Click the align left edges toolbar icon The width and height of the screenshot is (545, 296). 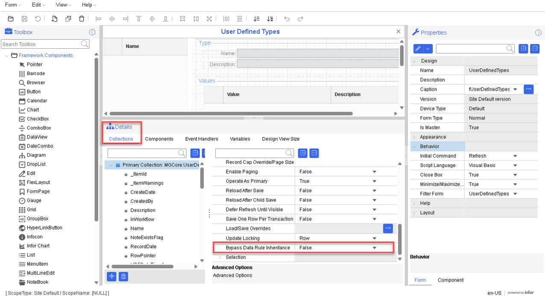(98, 19)
